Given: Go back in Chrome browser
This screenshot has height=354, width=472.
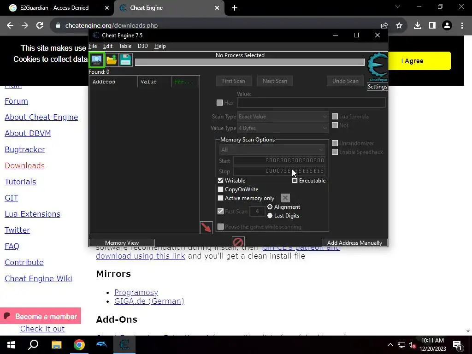Looking at the screenshot, I should (x=10, y=26).
